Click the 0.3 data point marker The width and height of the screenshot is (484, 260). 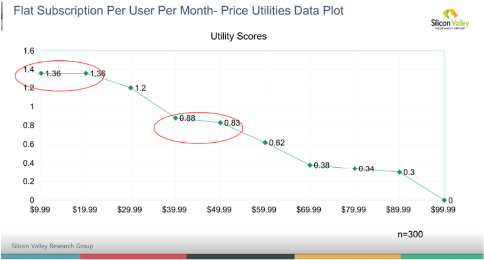pyautogui.click(x=399, y=172)
